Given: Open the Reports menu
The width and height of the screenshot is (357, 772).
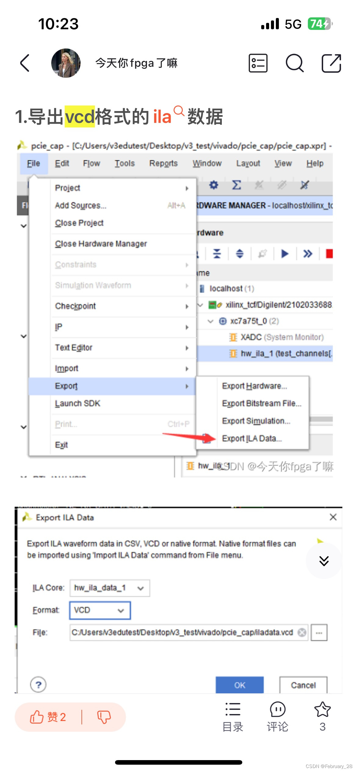Looking at the screenshot, I should 163,163.
